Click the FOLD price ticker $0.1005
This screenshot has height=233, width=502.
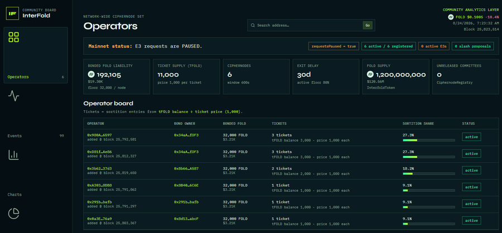pyautogui.click(x=475, y=17)
